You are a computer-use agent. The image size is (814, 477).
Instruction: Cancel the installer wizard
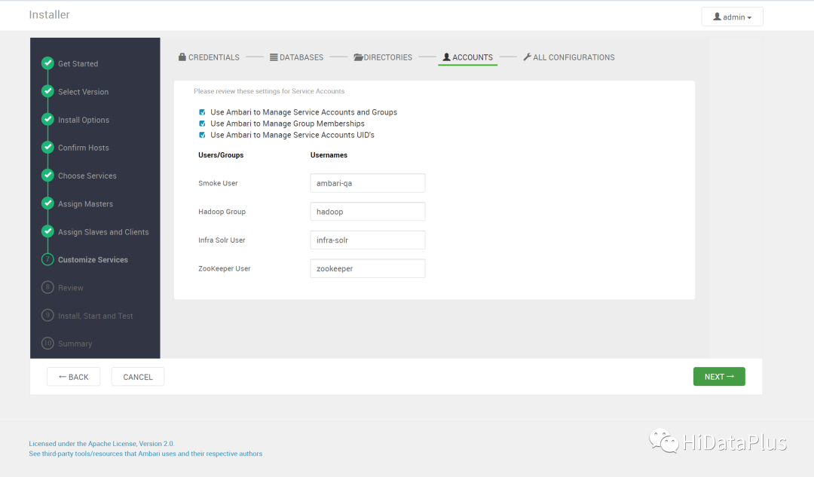coord(138,377)
